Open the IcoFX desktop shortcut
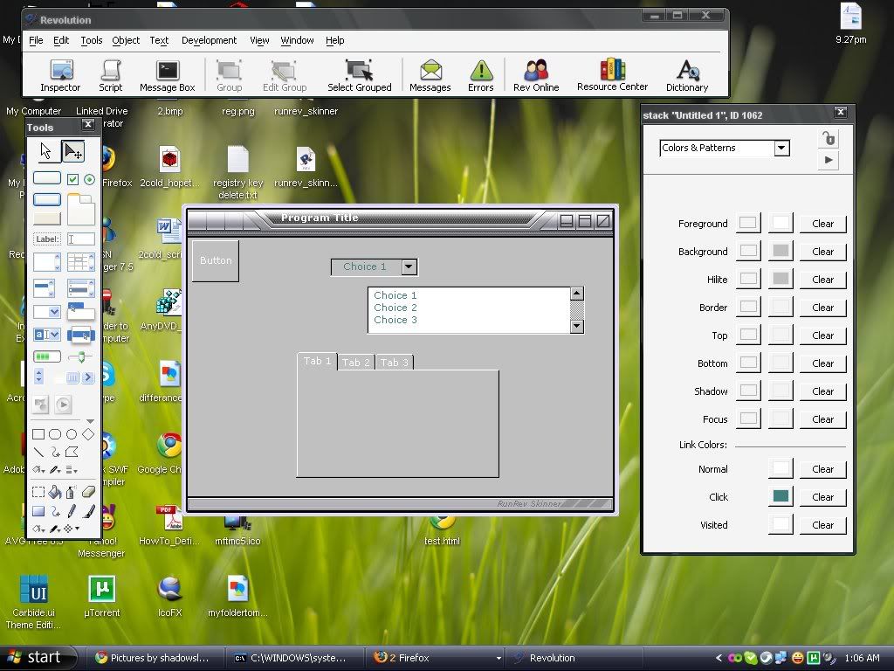The width and height of the screenshot is (894, 671). pyautogui.click(x=170, y=597)
